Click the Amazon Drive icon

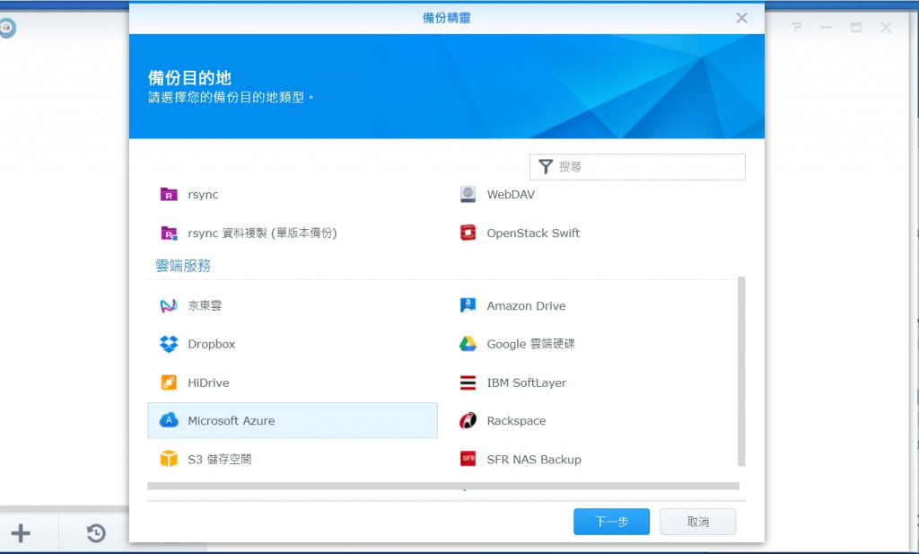tap(468, 305)
